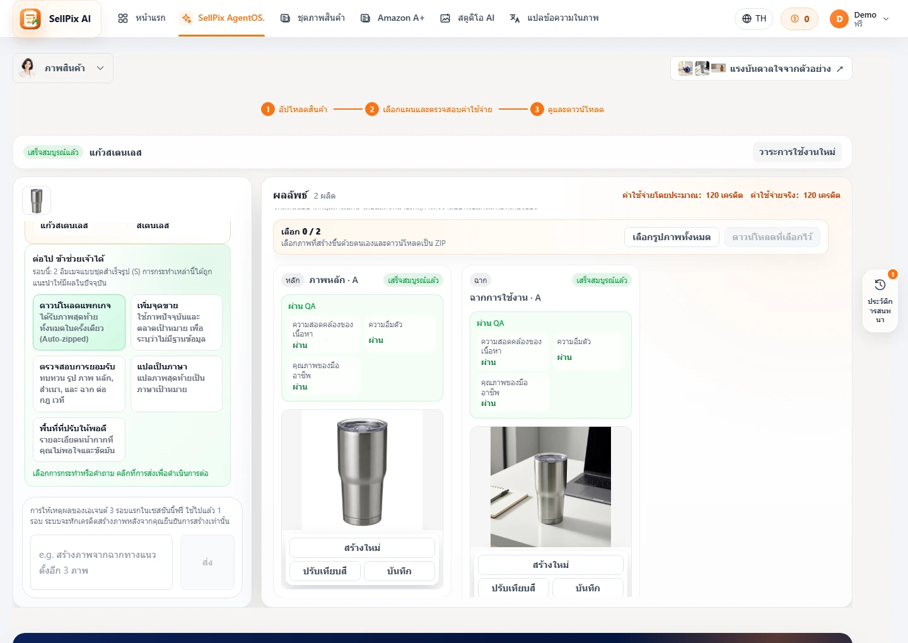Choose the พื้นที่ปรับให้พอดี action card
The image size is (908, 643).
click(x=79, y=439)
